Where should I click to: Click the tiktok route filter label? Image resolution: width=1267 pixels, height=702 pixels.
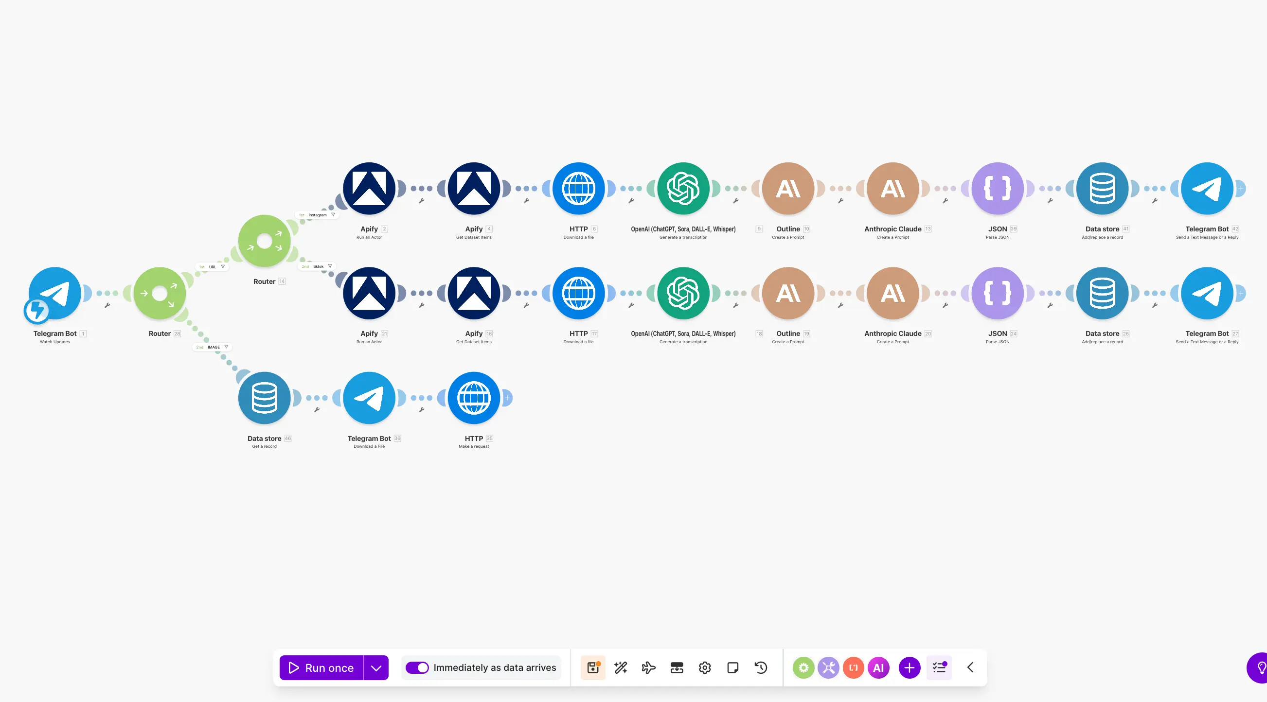coord(318,266)
